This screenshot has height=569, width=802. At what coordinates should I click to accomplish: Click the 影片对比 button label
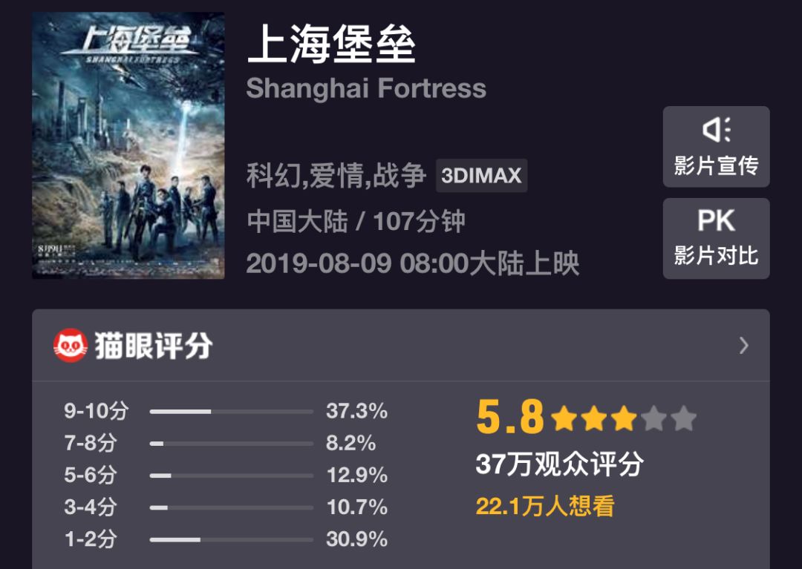coord(716,255)
